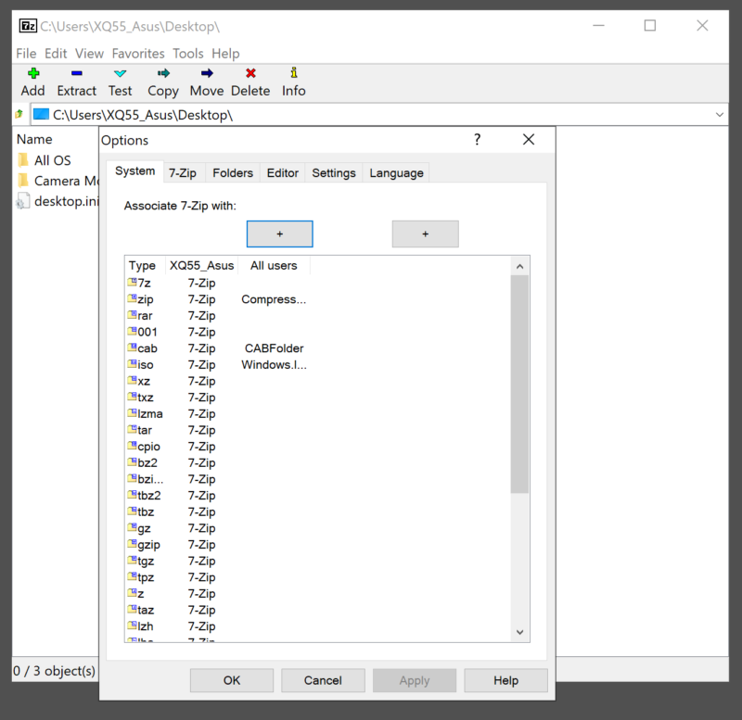742x720 pixels.
Task: Click the Extract toolbar icon
Action: pyautogui.click(x=76, y=74)
